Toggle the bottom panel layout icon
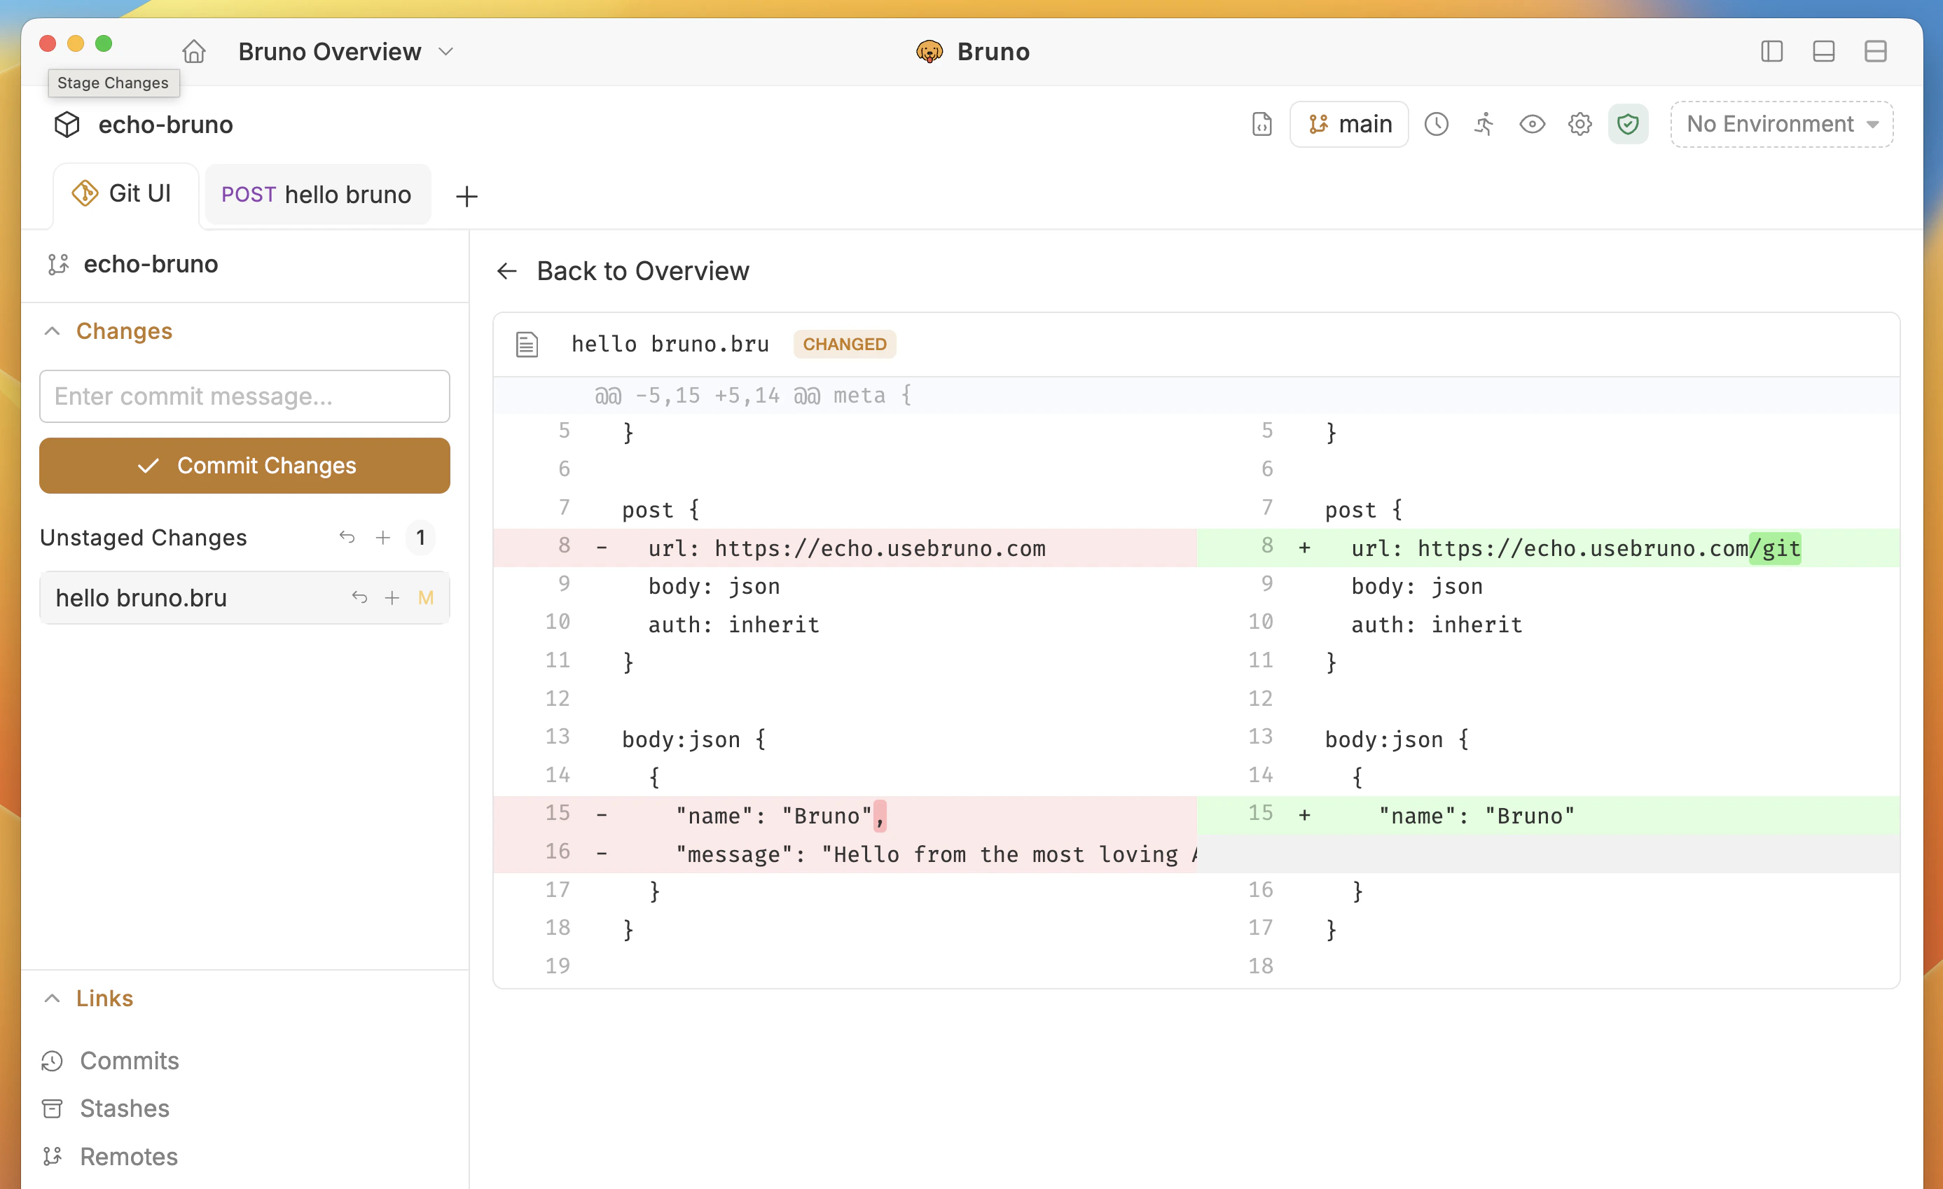Viewport: 1943px width, 1189px height. coord(1823,52)
